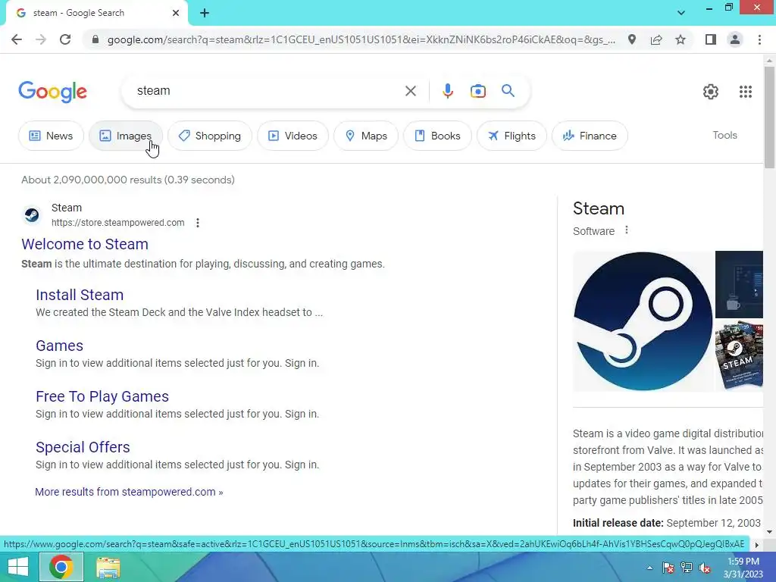Viewport: 776px width, 582px height.
Task: Open the Windows Start menu
Action: [x=18, y=567]
